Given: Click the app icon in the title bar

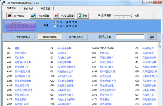Looking at the screenshot, I should coord(3,3).
